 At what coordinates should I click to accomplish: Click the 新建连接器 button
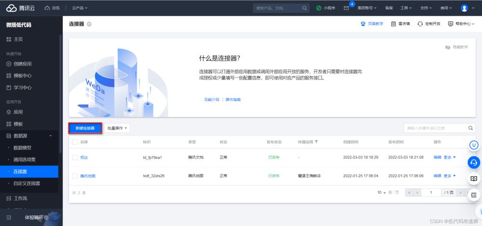pos(85,128)
